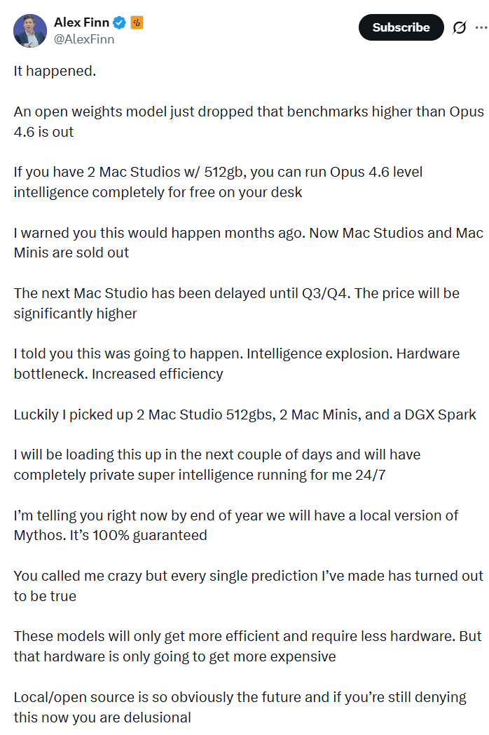The image size is (489, 735).
Task: Click the @AlexFinn handle
Action: [x=83, y=39]
